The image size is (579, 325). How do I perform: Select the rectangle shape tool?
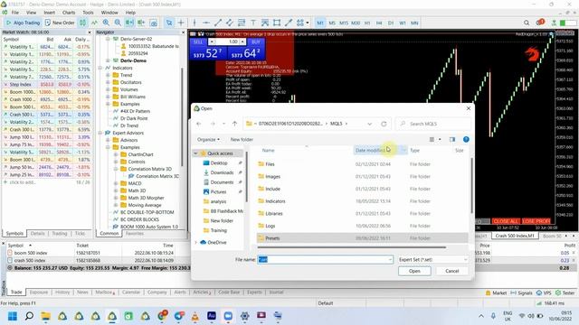coord(277,23)
